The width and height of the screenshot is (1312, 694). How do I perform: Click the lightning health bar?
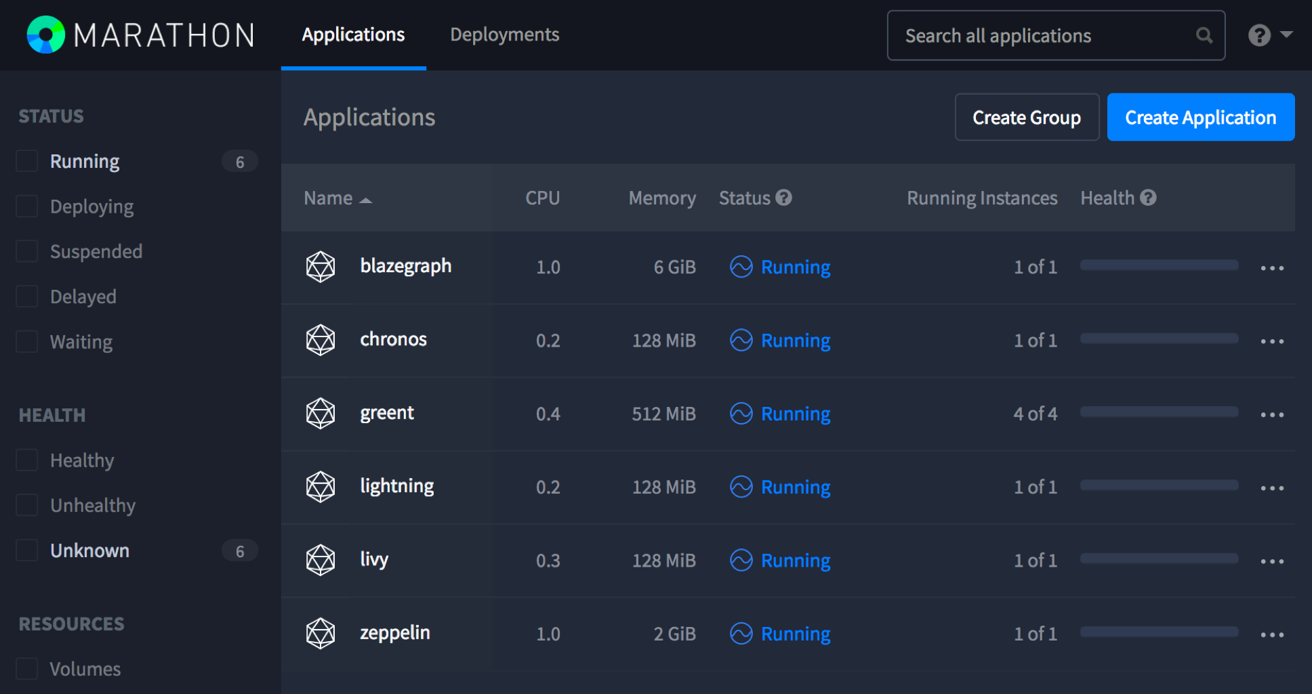[1159, 485]
